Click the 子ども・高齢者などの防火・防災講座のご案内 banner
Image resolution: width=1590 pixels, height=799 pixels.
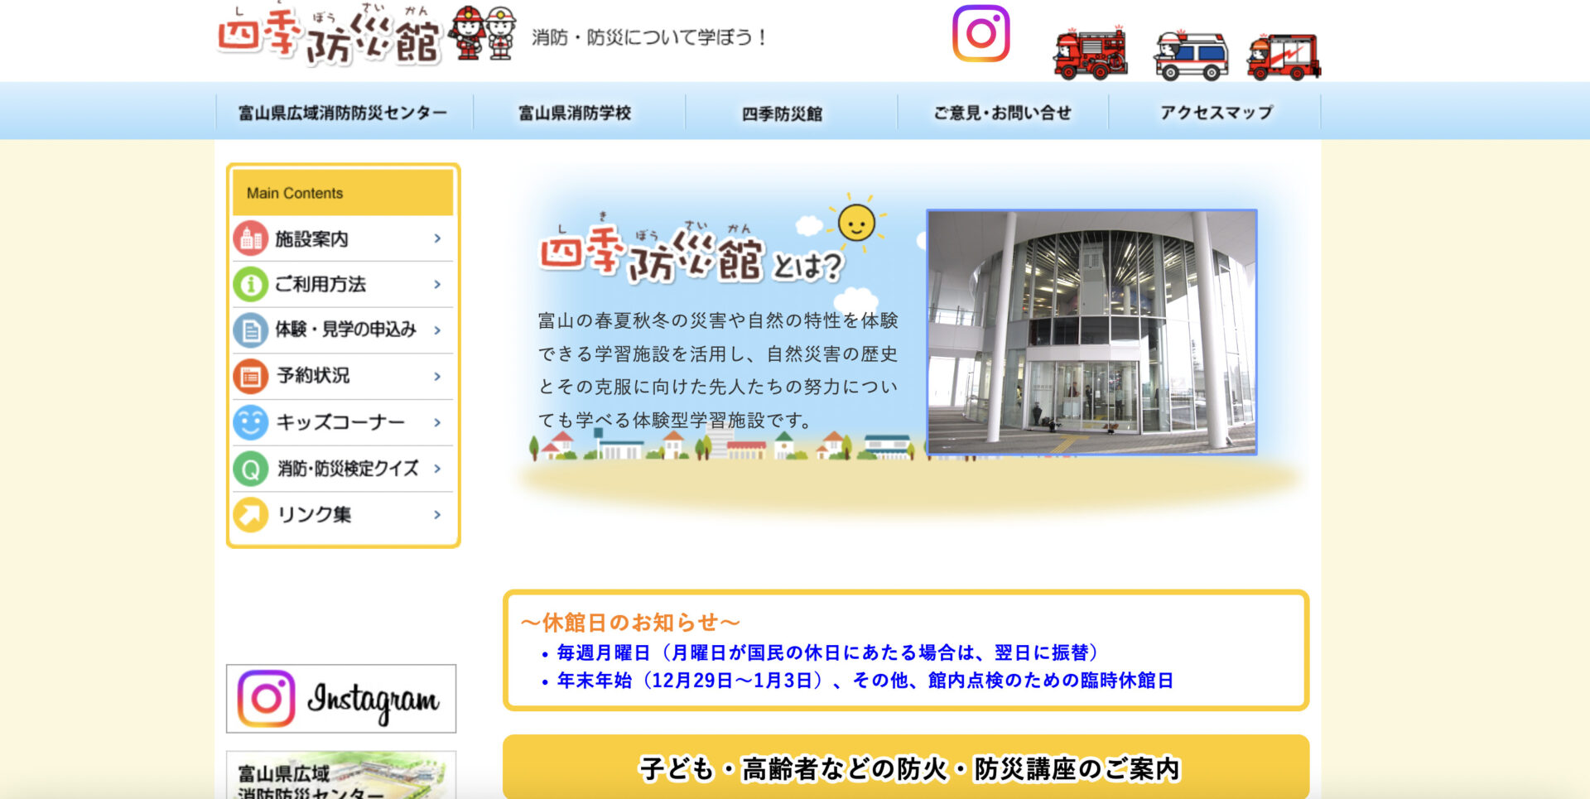point(906,768)
